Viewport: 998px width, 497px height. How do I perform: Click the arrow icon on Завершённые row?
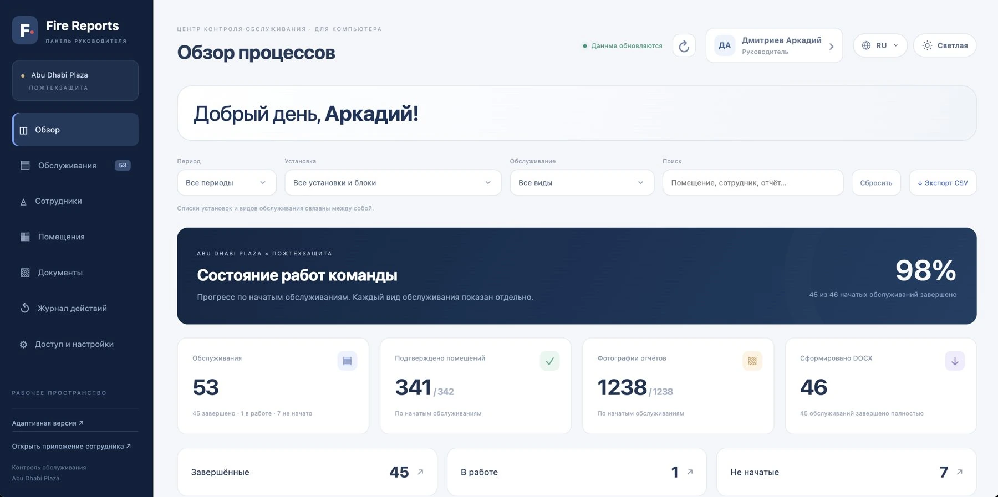[x=420, y=472]
